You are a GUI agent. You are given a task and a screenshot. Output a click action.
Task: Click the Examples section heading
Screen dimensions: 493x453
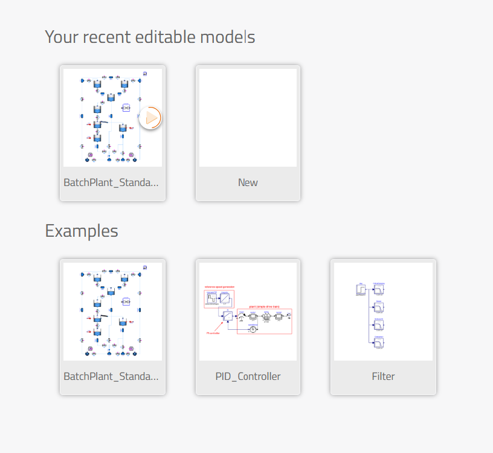click(82, 231)
